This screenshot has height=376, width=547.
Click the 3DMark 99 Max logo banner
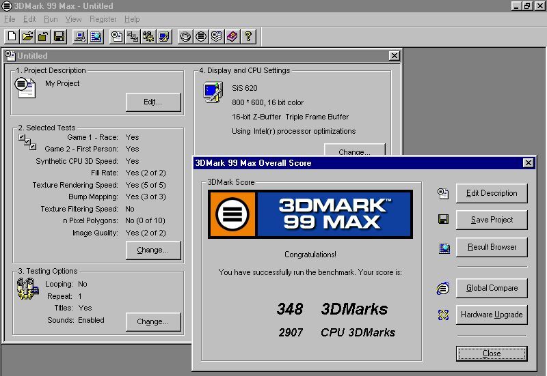click(310, 214)
